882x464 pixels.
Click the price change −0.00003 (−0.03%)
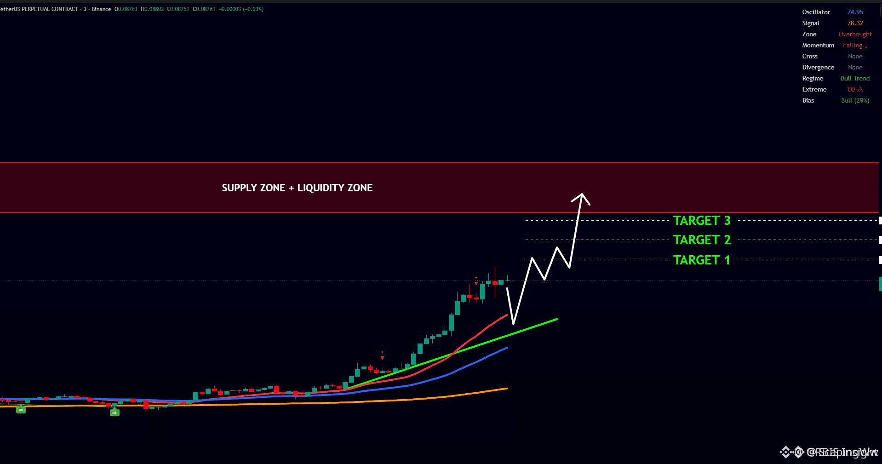[x=241, y=9]
